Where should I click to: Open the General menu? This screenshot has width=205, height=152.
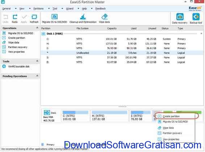tap(7, 9)
